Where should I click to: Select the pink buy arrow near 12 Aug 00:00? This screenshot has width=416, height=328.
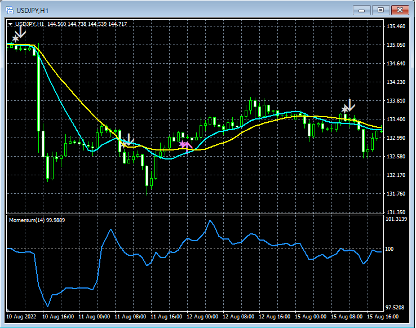click(x=188, y=147)
